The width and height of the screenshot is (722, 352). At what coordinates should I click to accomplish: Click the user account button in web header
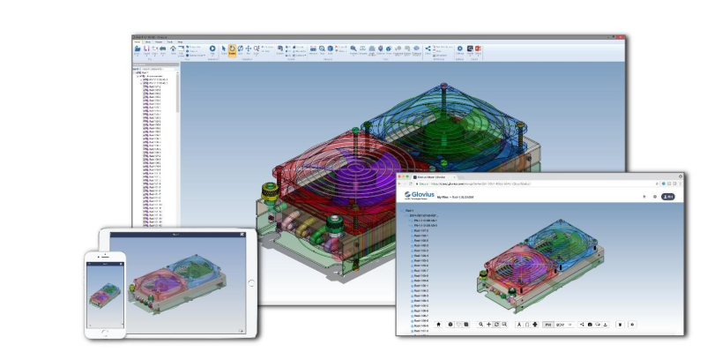pos(667,197)
